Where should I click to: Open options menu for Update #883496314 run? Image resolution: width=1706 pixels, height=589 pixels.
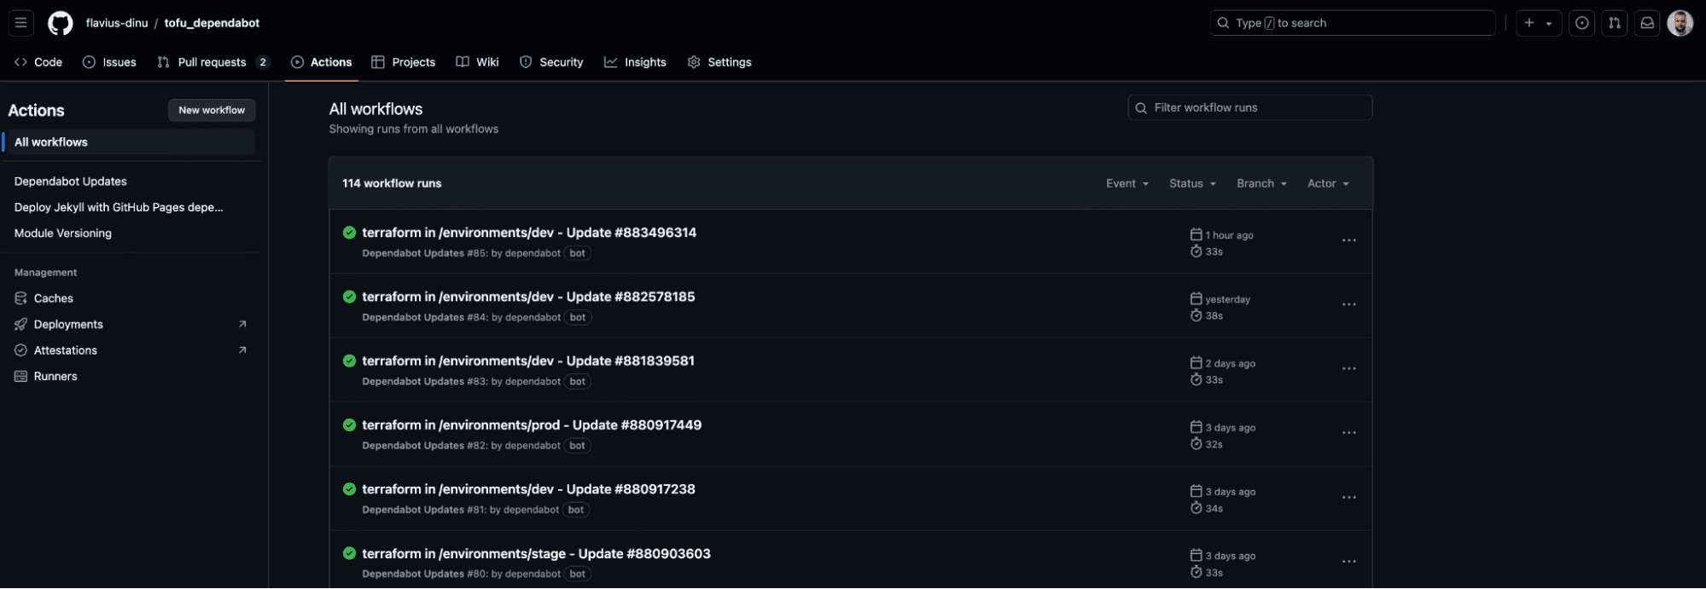pos(1348,241)
